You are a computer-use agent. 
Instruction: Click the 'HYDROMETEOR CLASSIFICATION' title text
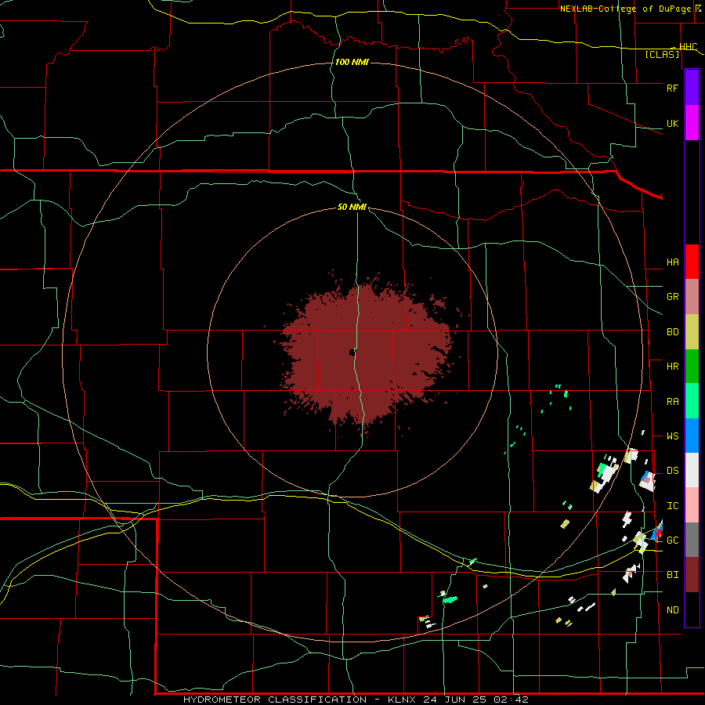click(275, 700)
